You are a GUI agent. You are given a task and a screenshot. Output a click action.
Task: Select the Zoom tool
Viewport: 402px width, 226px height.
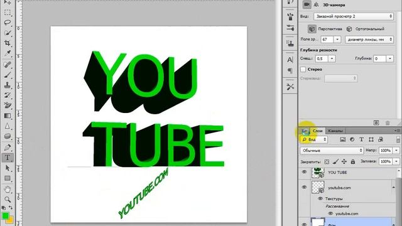8,200
